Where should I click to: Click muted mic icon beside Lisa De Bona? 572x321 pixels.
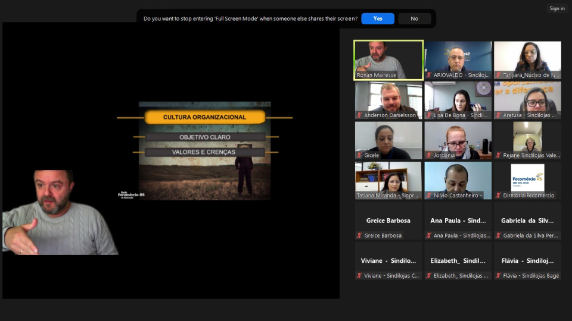coord(429,115)
